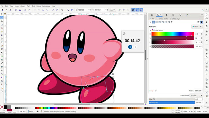Screen dimensions: 209x118
Task: Choose pattern paint type
Action: (x=166, y=22)
